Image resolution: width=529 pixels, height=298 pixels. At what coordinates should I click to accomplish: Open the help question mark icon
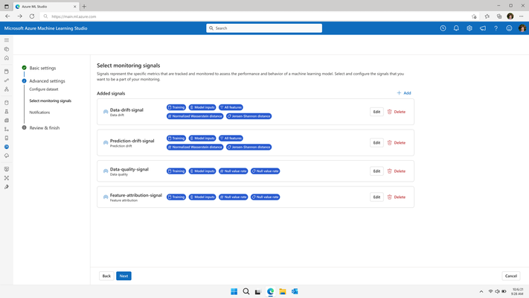[x=496, y=28]
